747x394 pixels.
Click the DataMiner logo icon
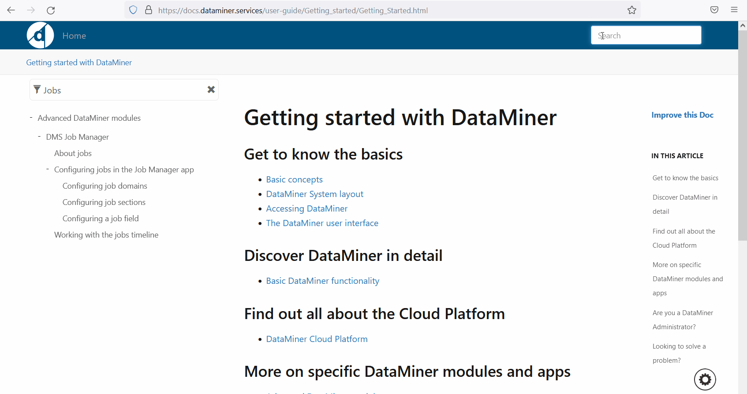[40, 35]
